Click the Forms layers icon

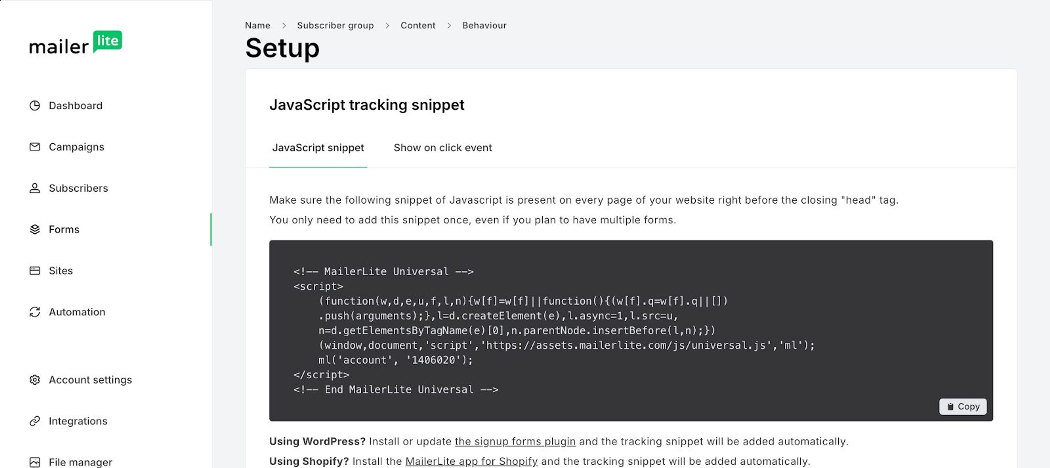tap(35, 229)
